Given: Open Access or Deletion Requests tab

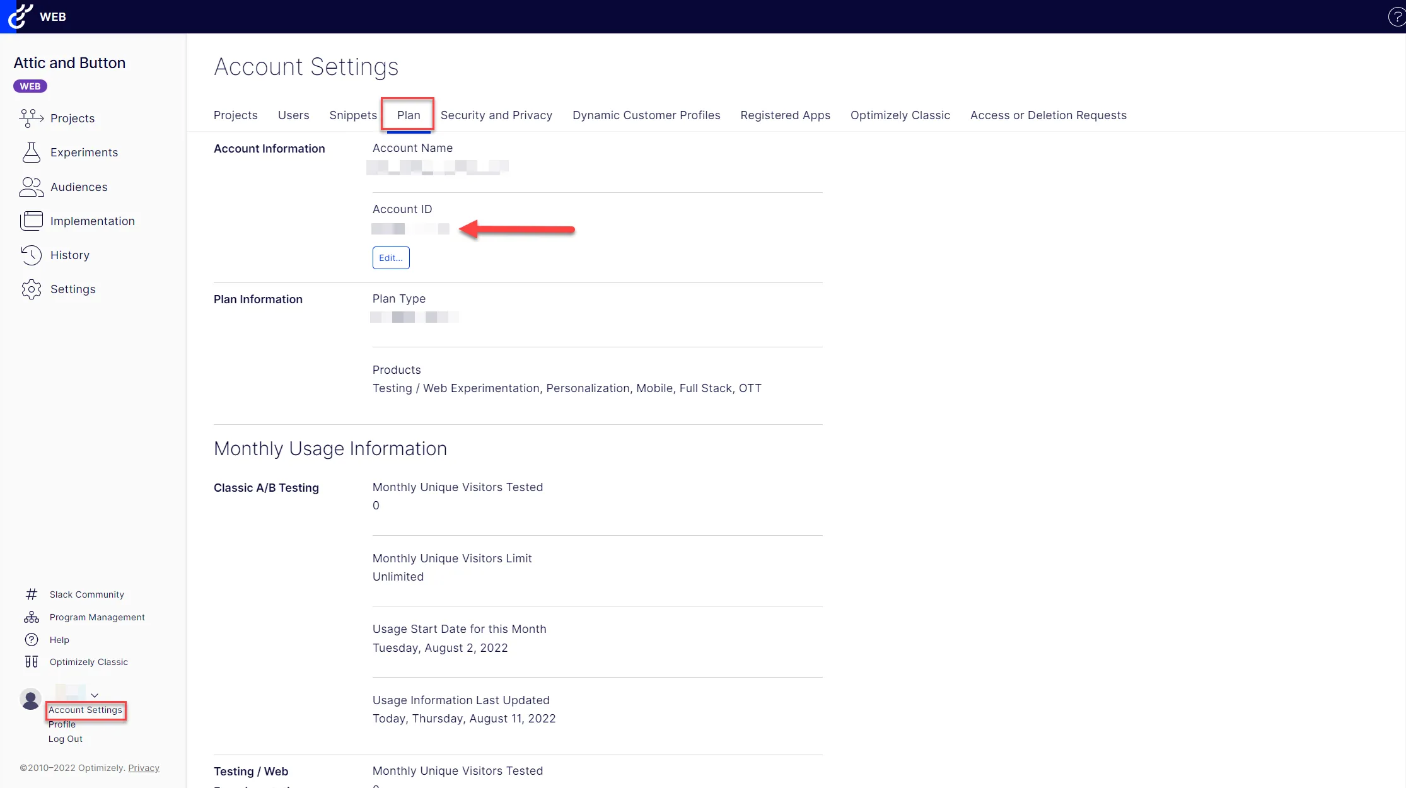Looking at the screenshot, I should click(1049, 115).
